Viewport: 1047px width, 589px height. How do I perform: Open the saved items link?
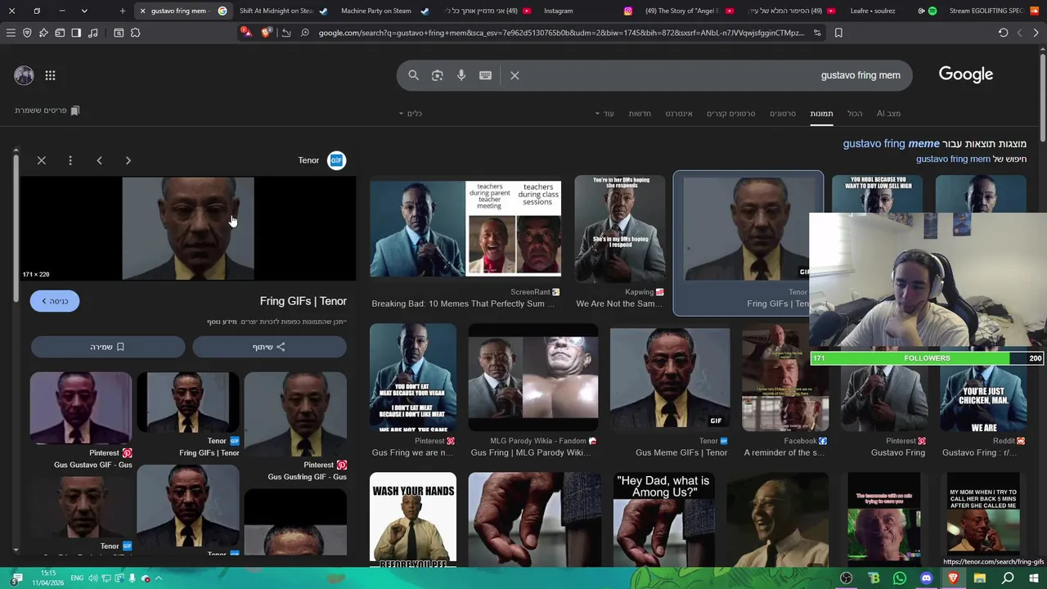point(47,110)
